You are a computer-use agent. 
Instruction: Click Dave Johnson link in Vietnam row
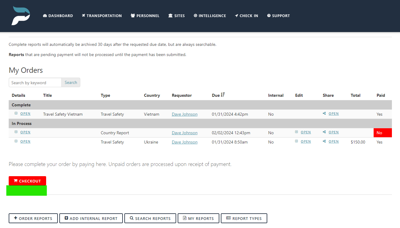tap(185, 114)
